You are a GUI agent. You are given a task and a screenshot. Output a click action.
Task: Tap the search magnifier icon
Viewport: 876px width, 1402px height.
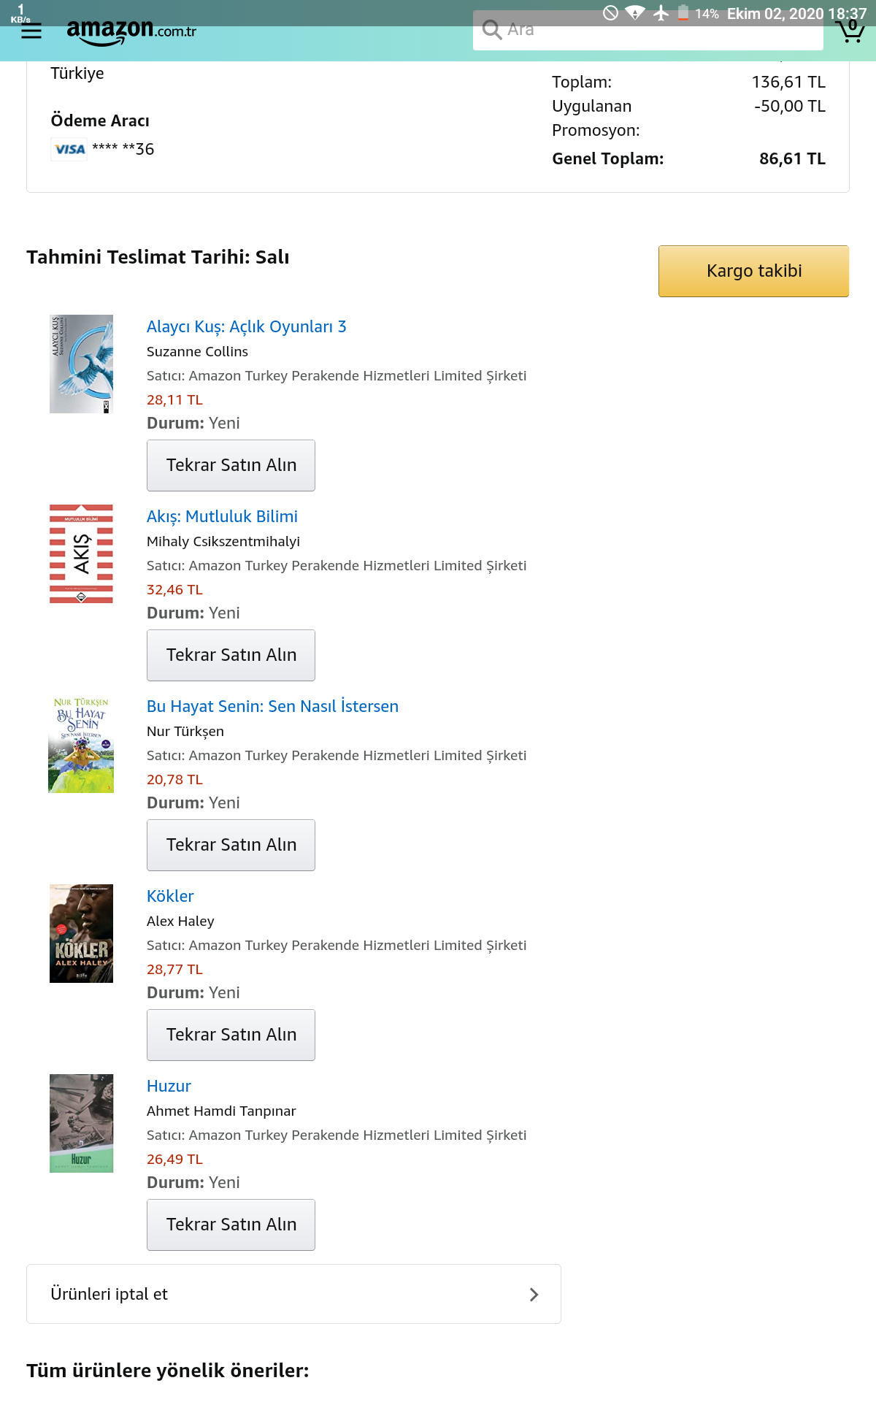[x=492, y=30]
